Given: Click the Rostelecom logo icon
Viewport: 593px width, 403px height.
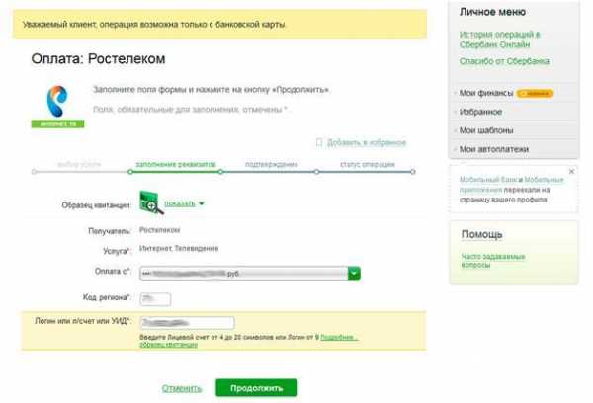Looking at the screenshot, I should (x=57, y=101).
